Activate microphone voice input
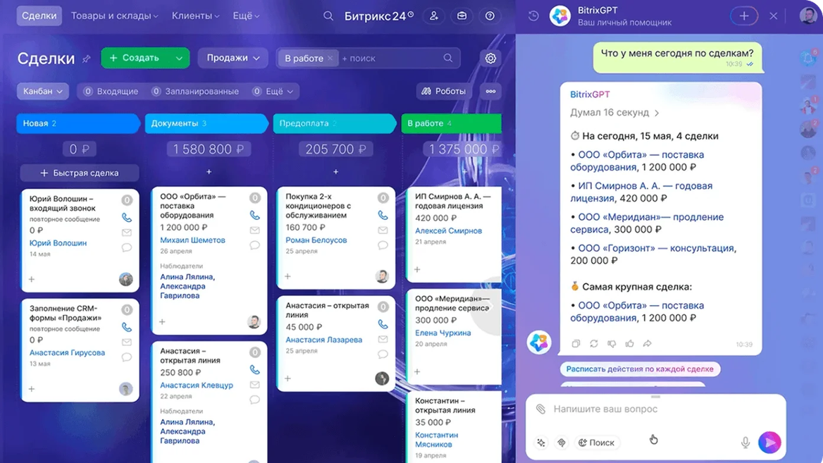Image resolution: width=823 pixels, height=463 pixels. [x=745, y=443]
